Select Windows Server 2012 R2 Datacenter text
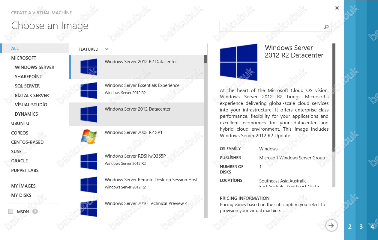The width and height of the screenshot is (378, 240). coord(141,61)
